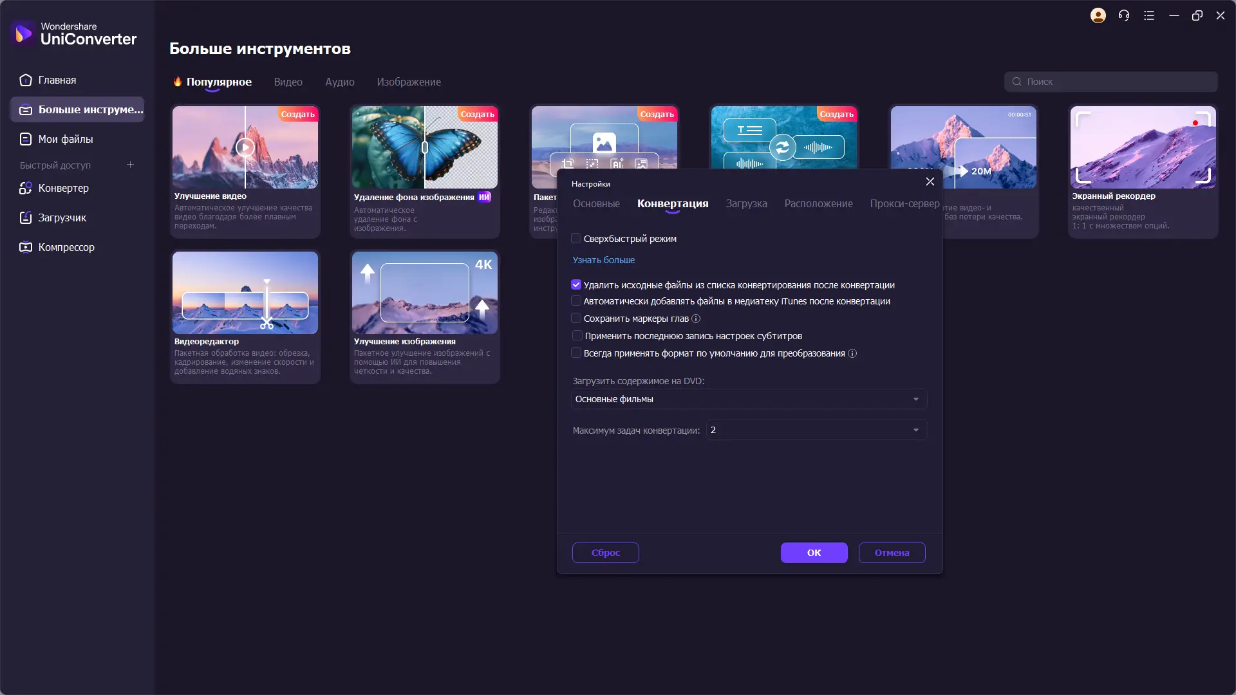The image size is (1236, 695).
Task: Expand the Основные фильмы DVD dropdown
Action: [x=749, y=399]
